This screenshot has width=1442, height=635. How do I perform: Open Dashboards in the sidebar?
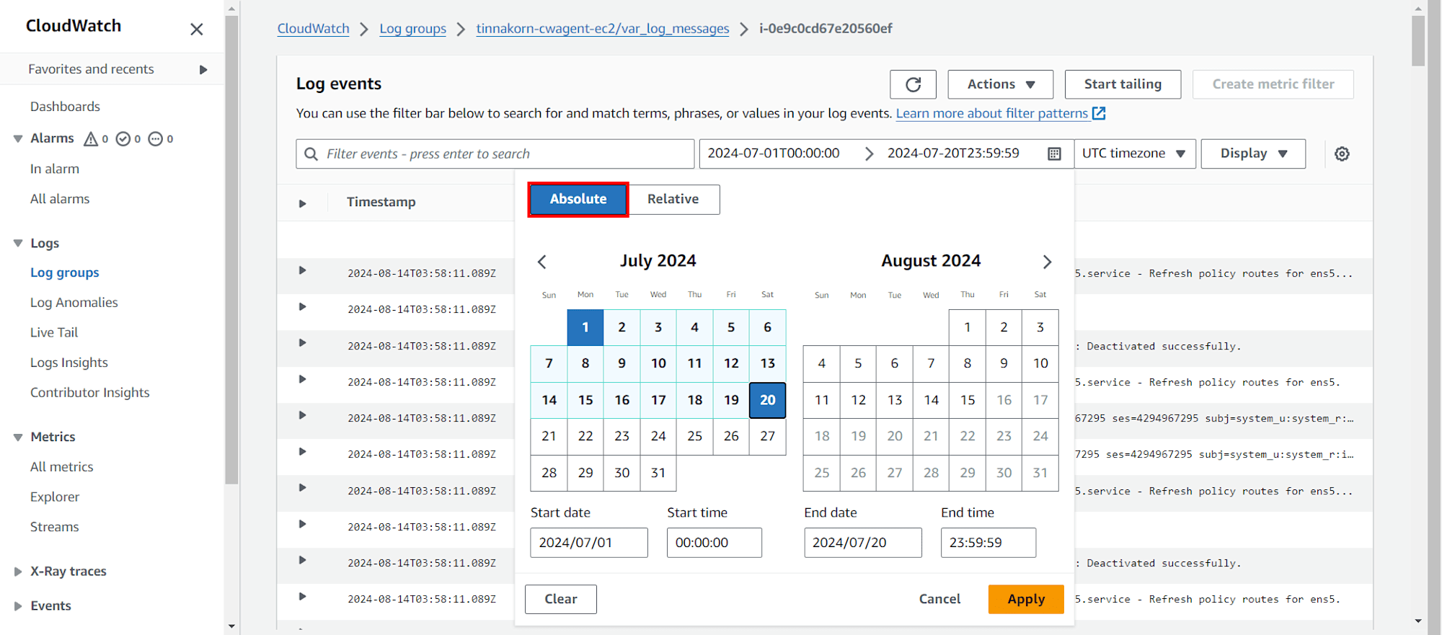(x=65, y=107)
